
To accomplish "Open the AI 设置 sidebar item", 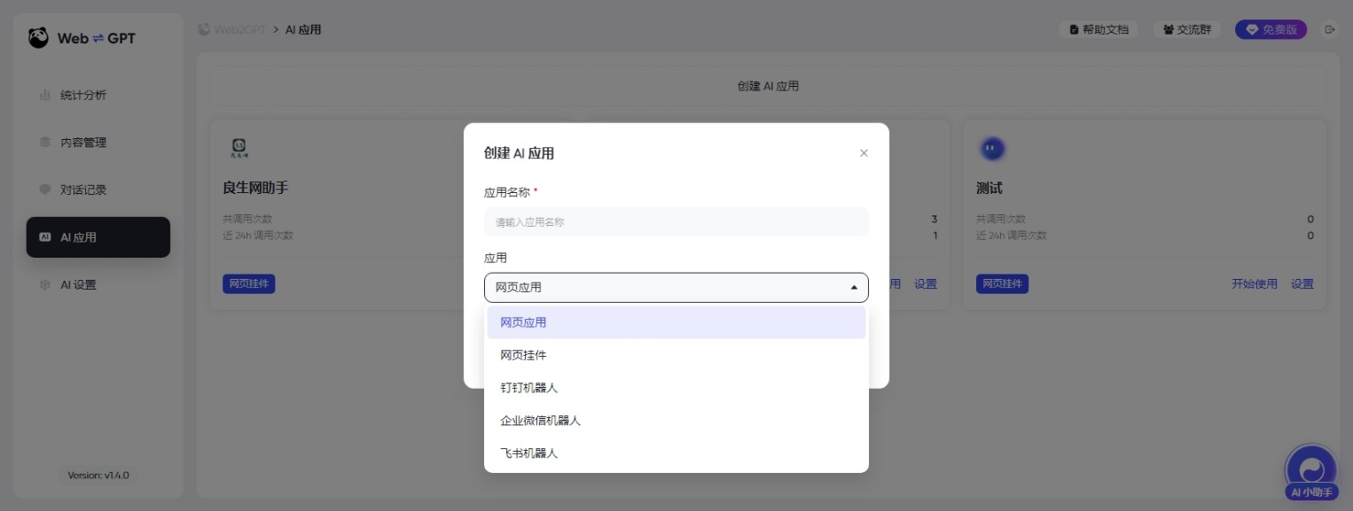I will point(98,285).
